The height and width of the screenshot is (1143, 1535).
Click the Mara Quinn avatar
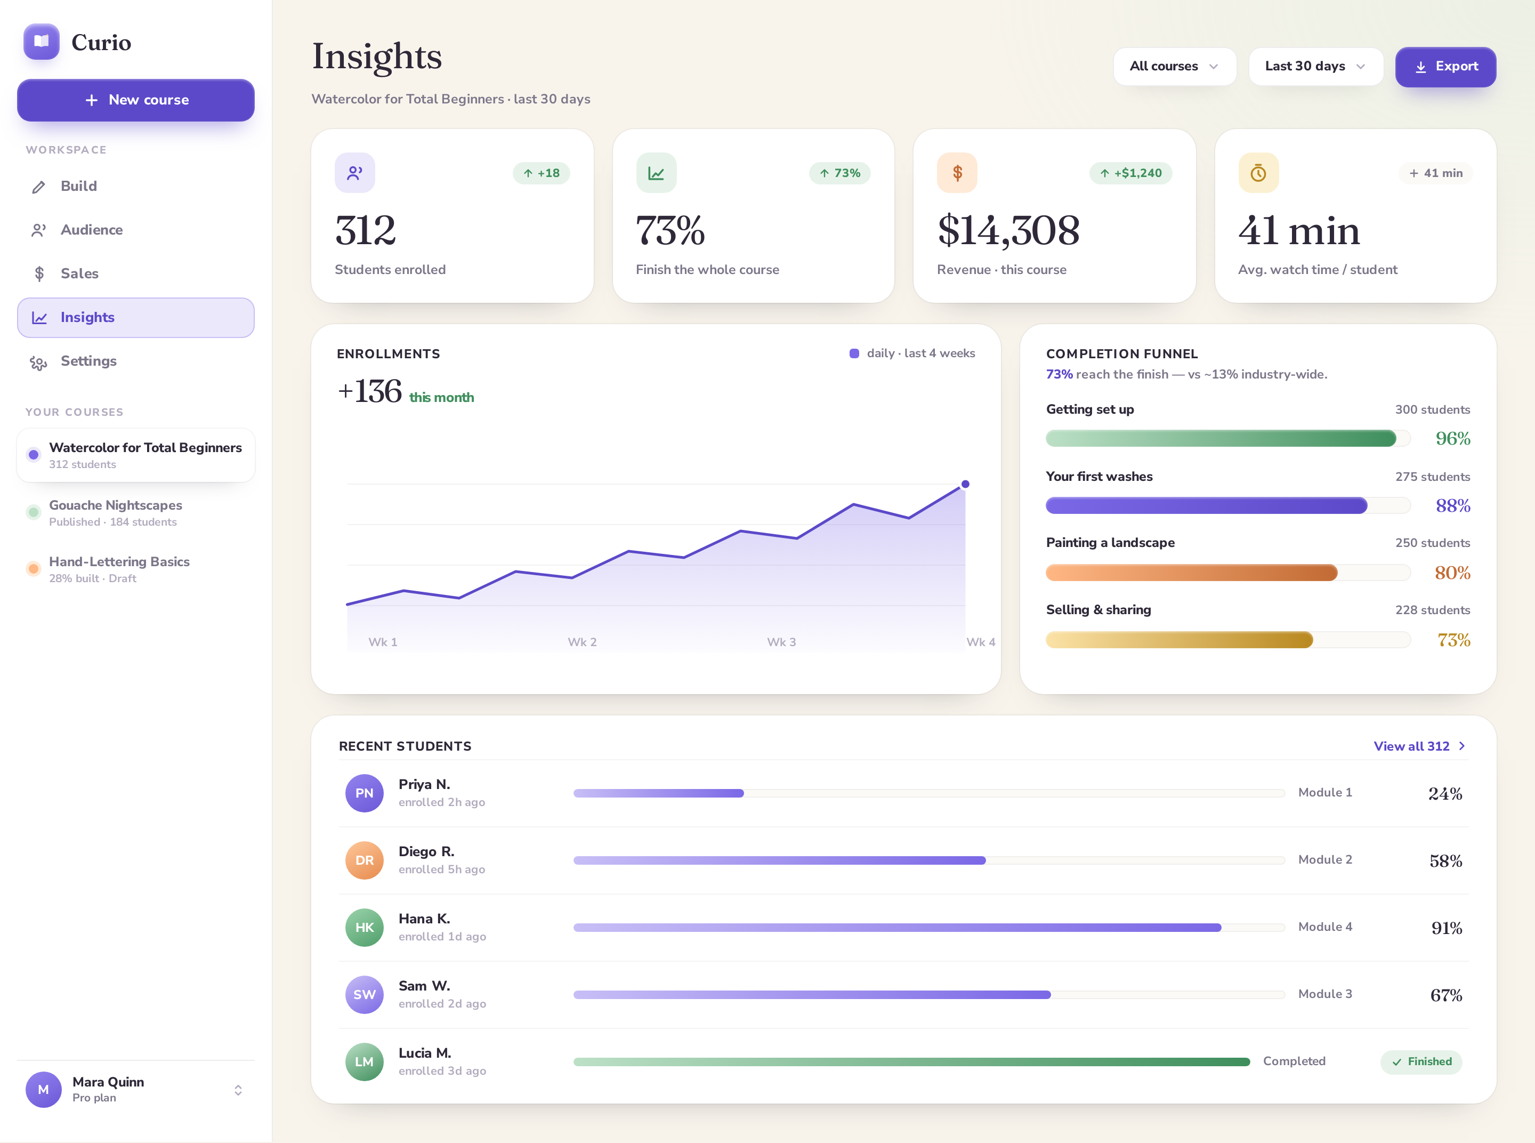coord(44,1090)
